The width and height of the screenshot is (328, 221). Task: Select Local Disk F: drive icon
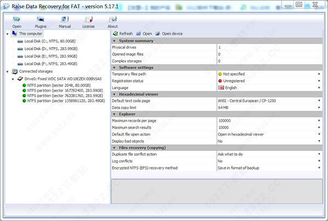[20, 64]
